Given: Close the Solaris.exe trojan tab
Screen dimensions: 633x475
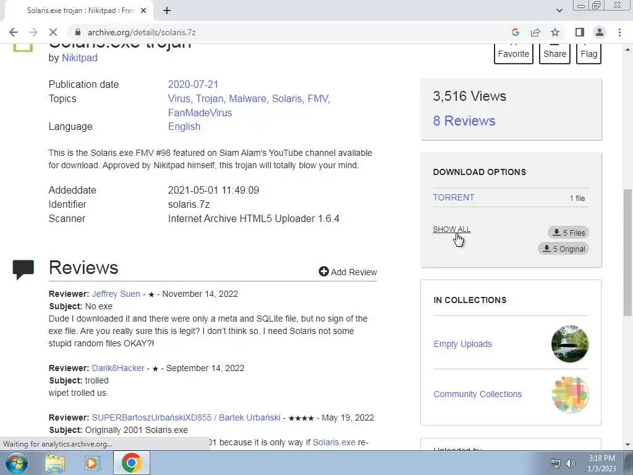Looking at the screenshot, I should click(143, 11).
